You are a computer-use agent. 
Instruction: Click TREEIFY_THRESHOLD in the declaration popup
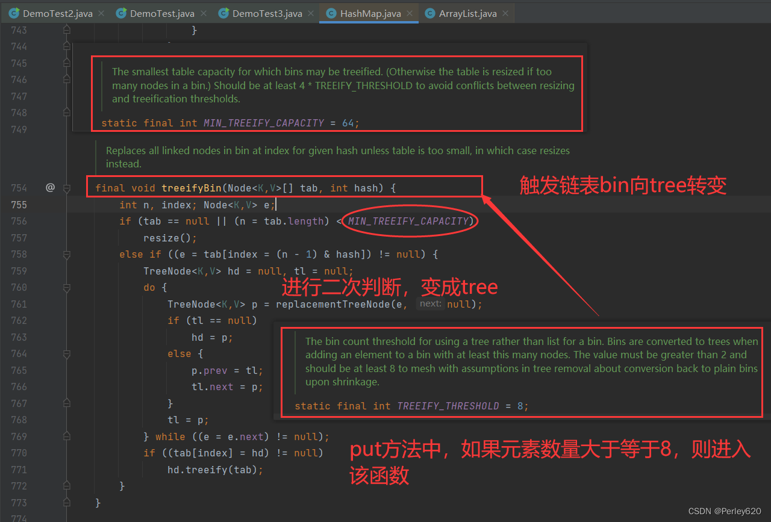click(448, 406)
